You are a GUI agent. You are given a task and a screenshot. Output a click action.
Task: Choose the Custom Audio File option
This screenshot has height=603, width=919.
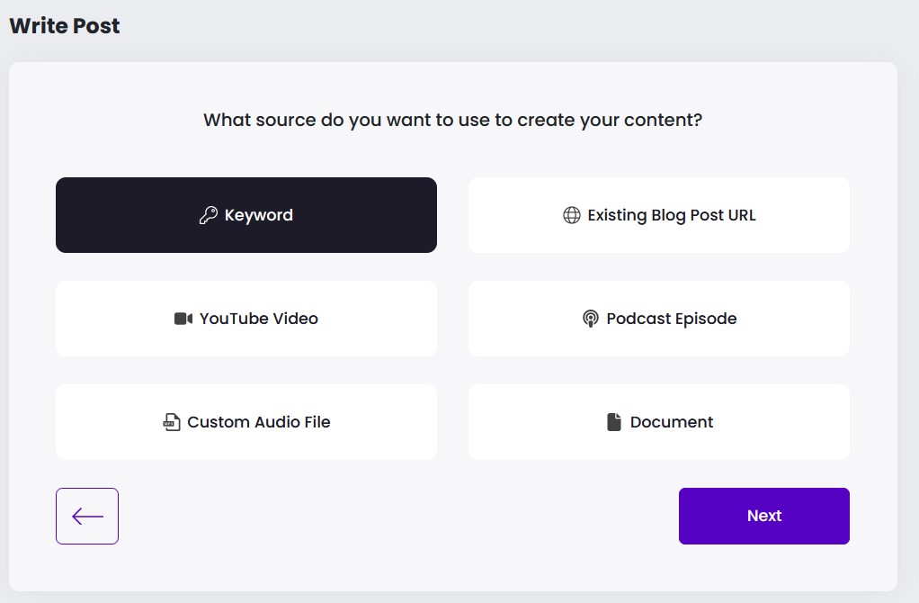pos(246,422)
